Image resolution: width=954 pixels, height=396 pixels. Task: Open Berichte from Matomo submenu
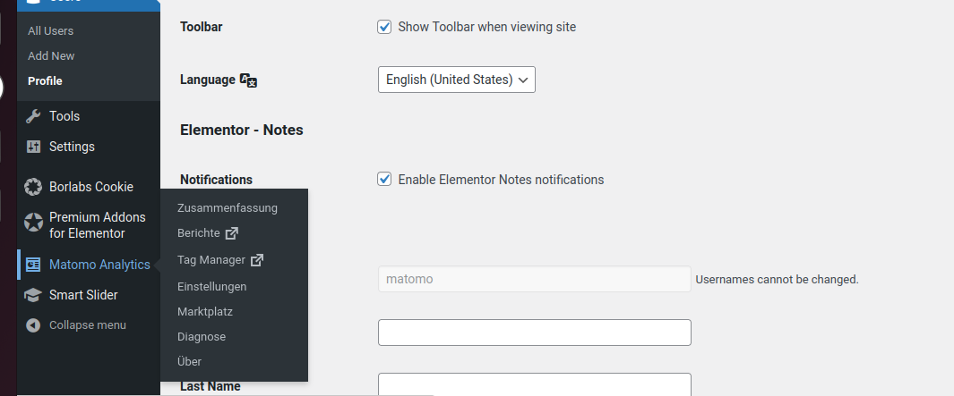point(198,233)
